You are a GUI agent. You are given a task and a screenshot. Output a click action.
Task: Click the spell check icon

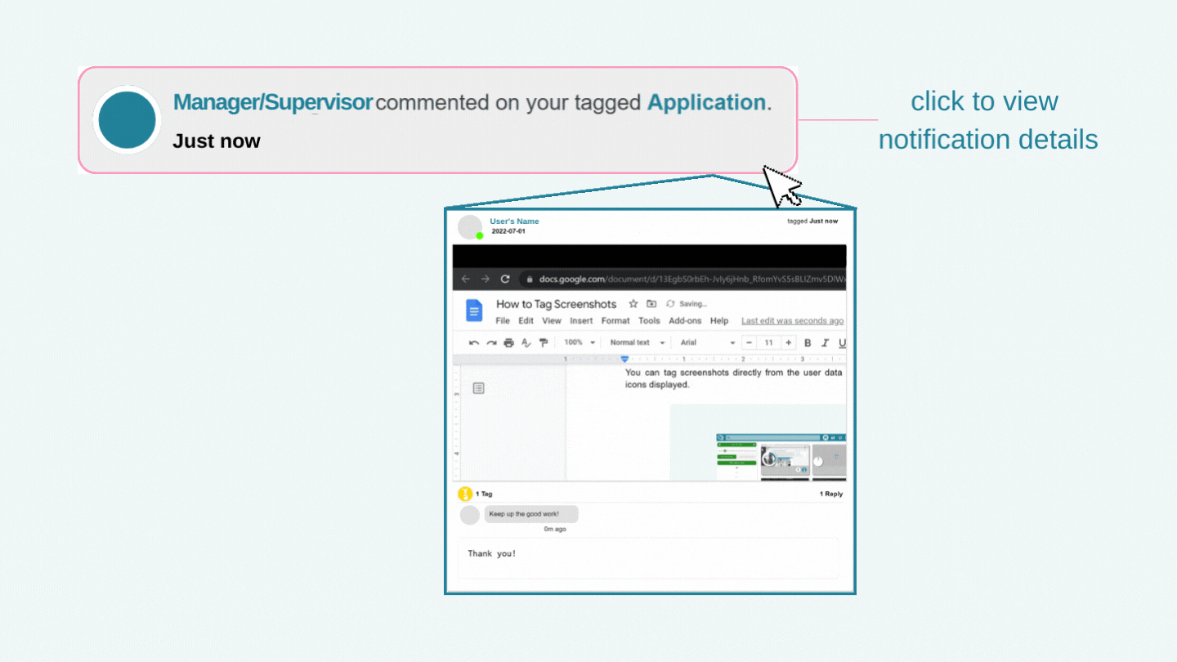pos(526,343)
